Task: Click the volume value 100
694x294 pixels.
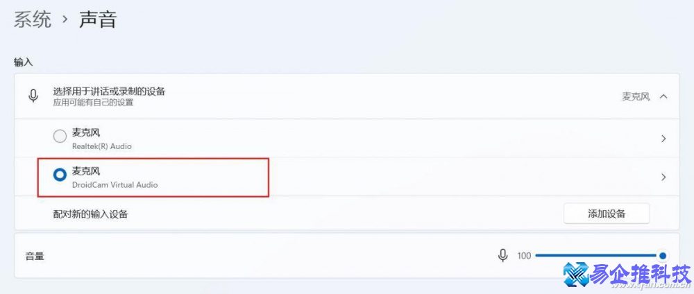Action: 524,256
